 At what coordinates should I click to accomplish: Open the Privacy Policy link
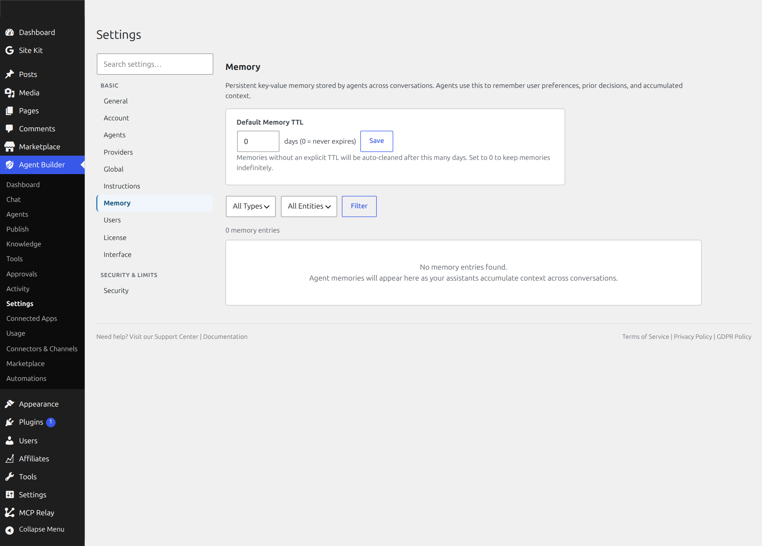693,337
